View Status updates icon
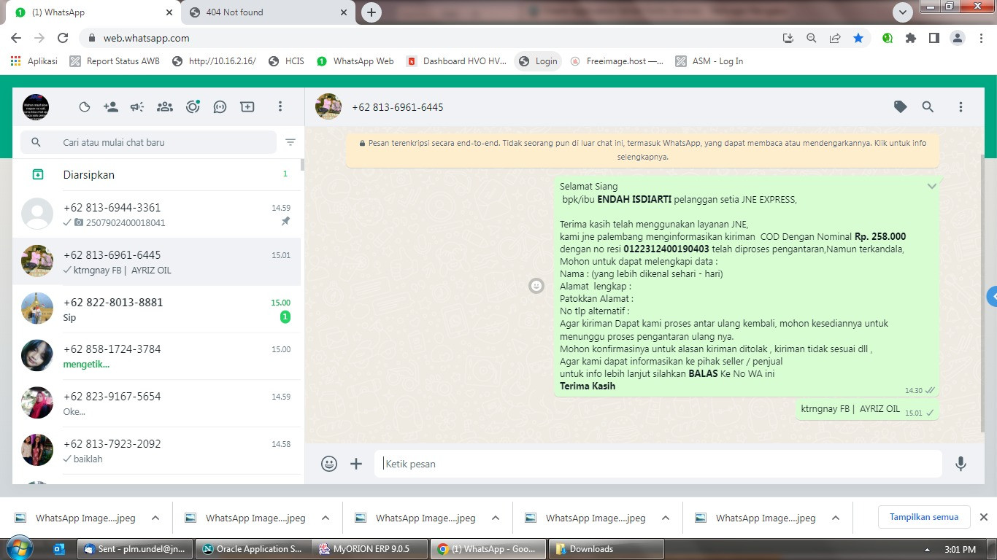 (x=193, y=107)
